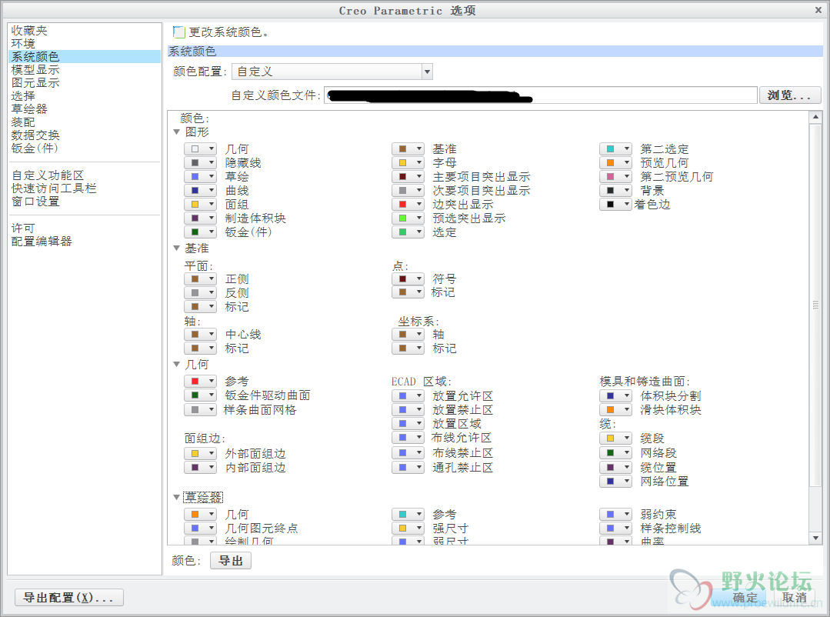Open color picker for 图形 几何

coord(201,148)
